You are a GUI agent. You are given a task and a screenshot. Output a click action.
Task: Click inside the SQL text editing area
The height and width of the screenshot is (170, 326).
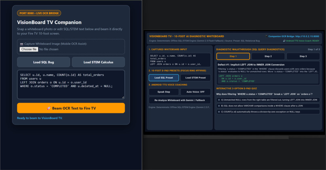pyautogui.click(x=71, y=84)
